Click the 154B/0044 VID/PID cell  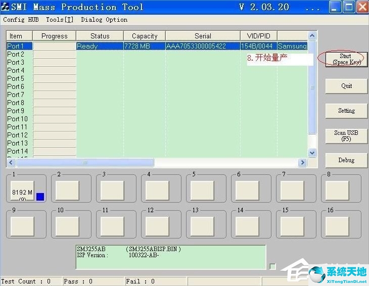259,46
